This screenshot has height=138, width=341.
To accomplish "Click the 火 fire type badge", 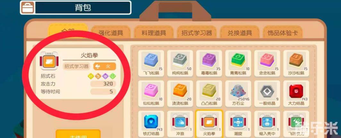I will (x=104, y=66).
